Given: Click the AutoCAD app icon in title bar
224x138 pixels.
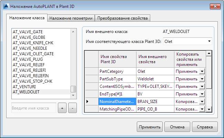Looking at the screenshot, I should tap(6, 6).
